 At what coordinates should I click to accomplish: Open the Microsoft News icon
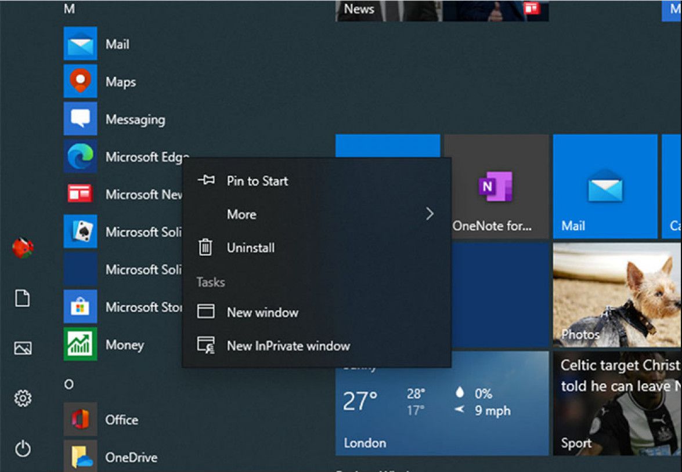click(x=80, y=194)
